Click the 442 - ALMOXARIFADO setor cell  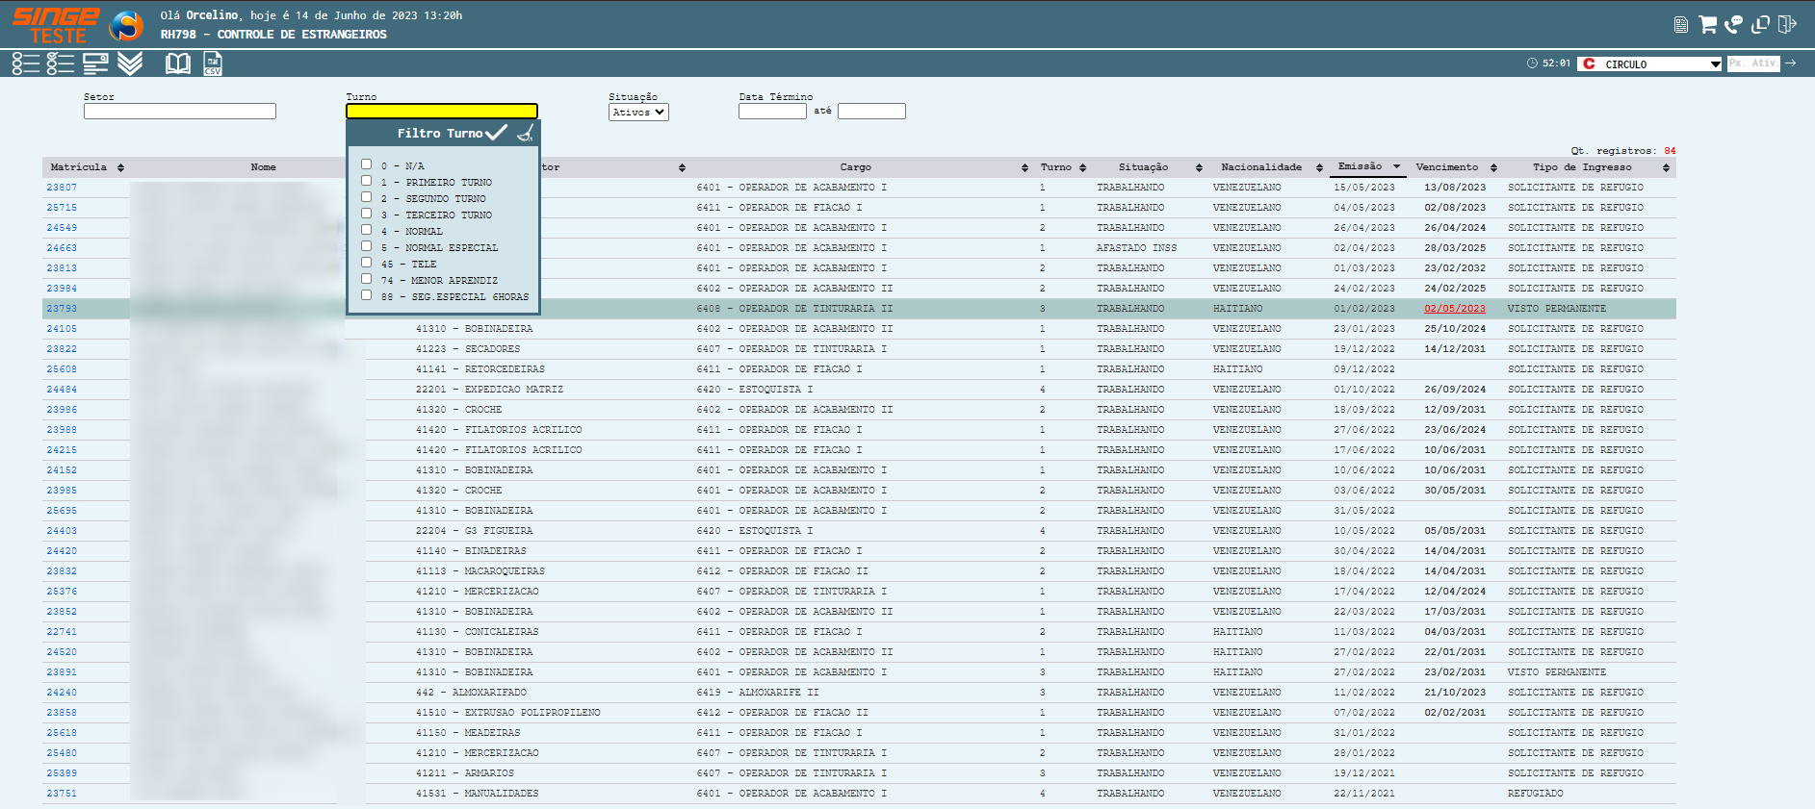click(471, 693)
